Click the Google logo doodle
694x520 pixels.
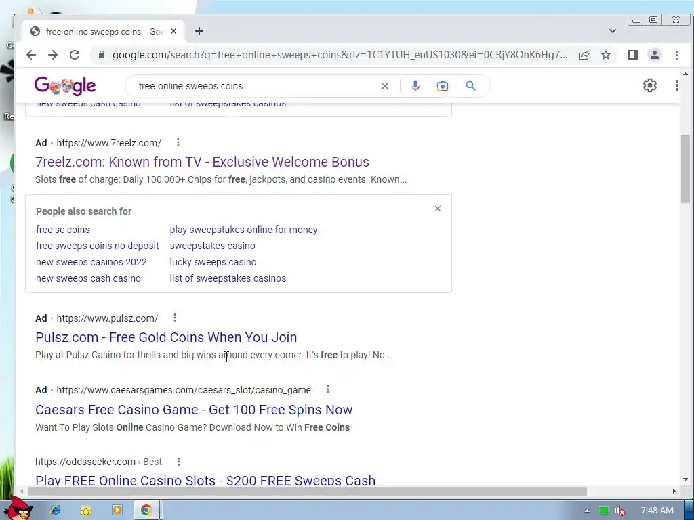click(65, 86)
